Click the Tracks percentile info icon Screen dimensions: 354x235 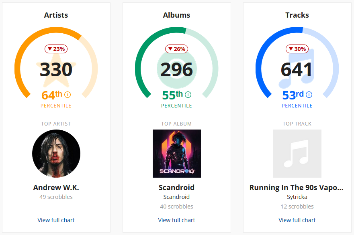[309, 95]
